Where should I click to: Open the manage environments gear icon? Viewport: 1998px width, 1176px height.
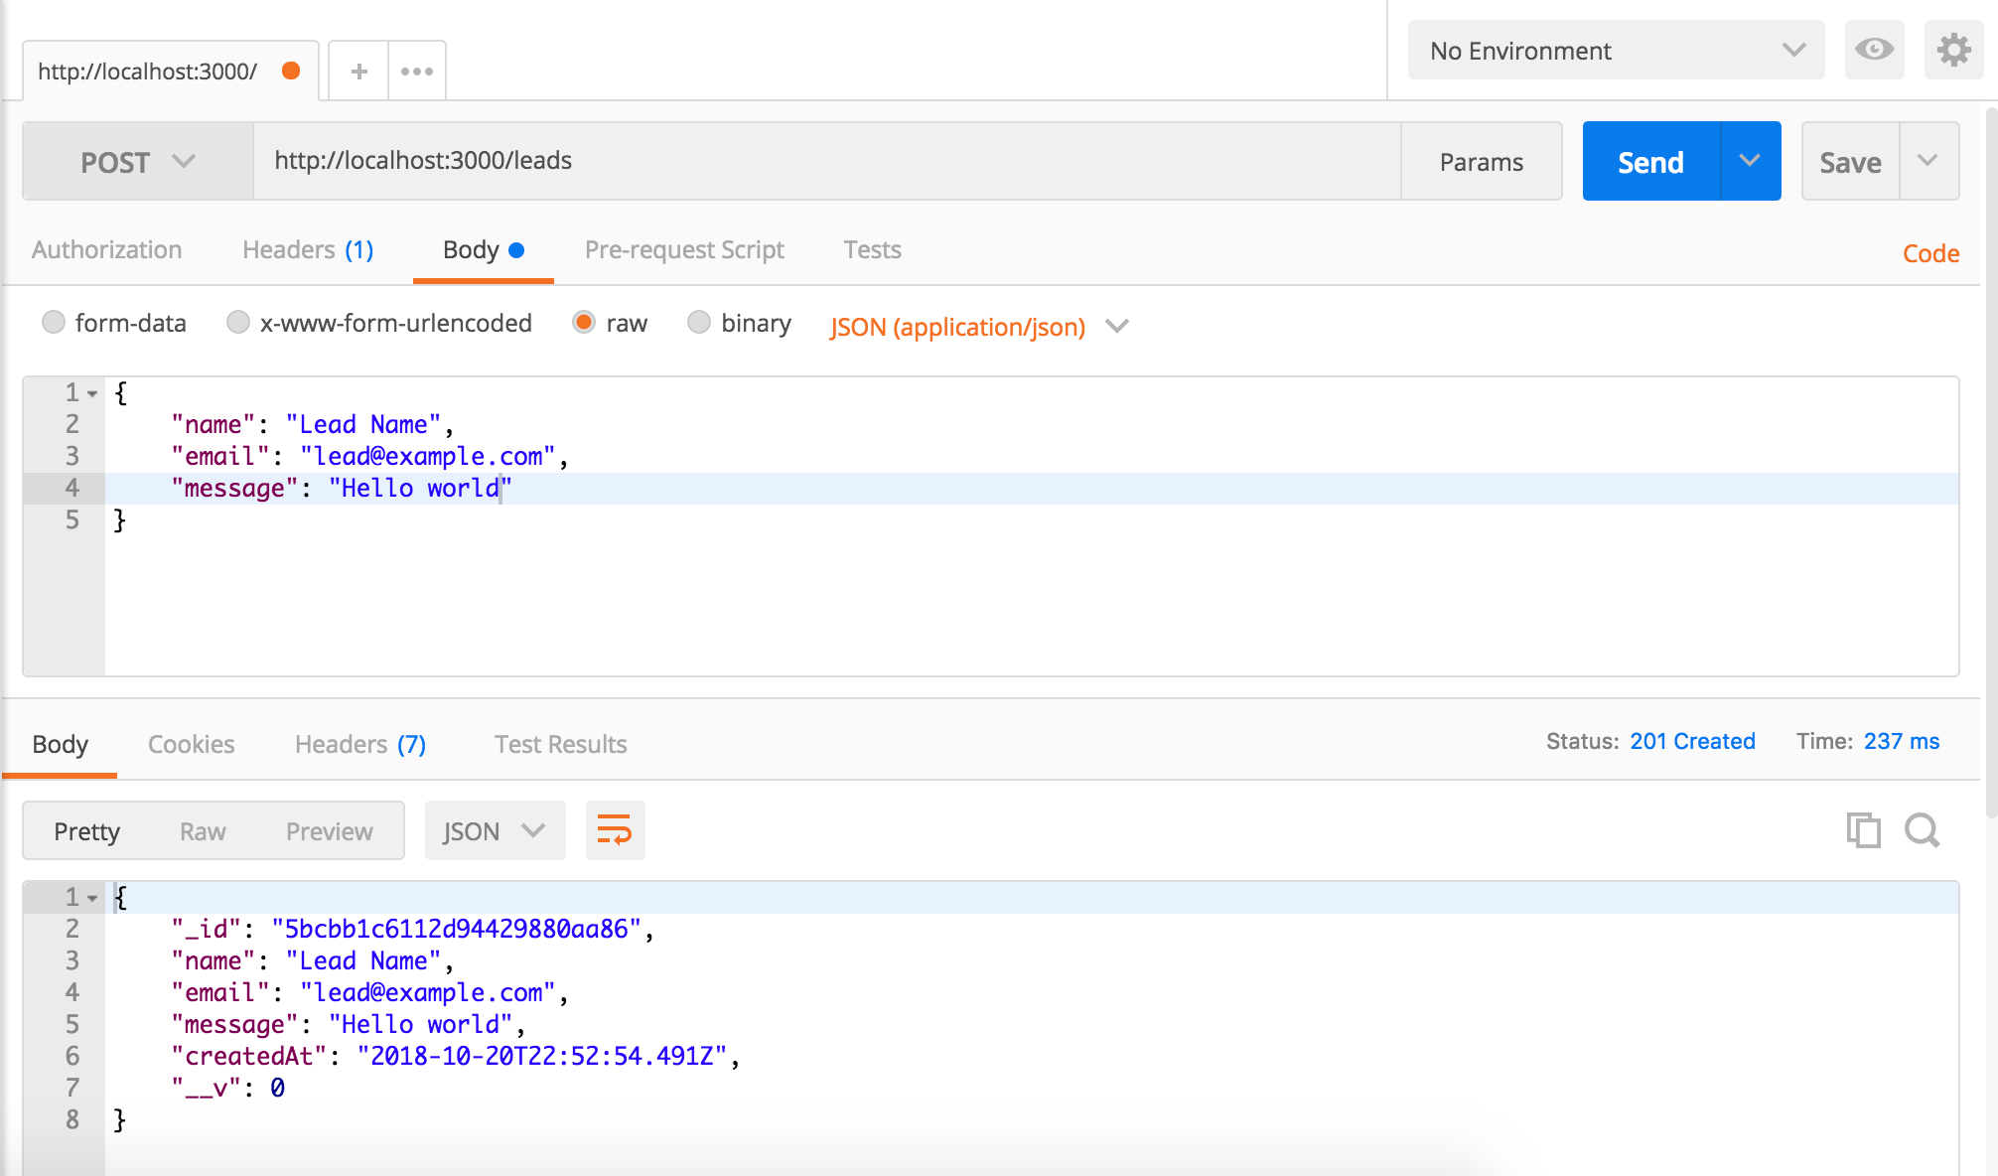pos(1953,50)
